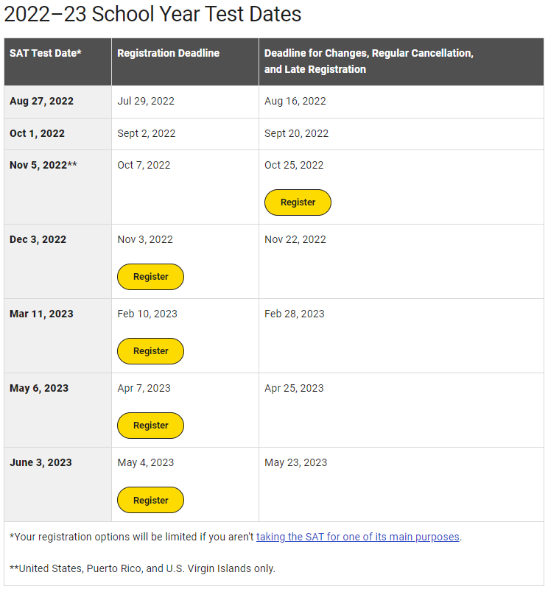Viewport: 548px width, 589px height.
Task: Register for the June 3, 2023 SAT
Action: pos(151,500)
